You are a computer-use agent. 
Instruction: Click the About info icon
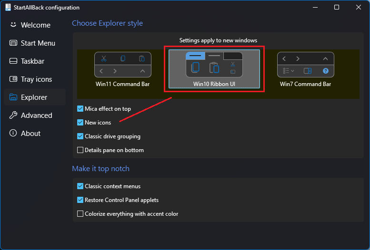click(13, 133)
